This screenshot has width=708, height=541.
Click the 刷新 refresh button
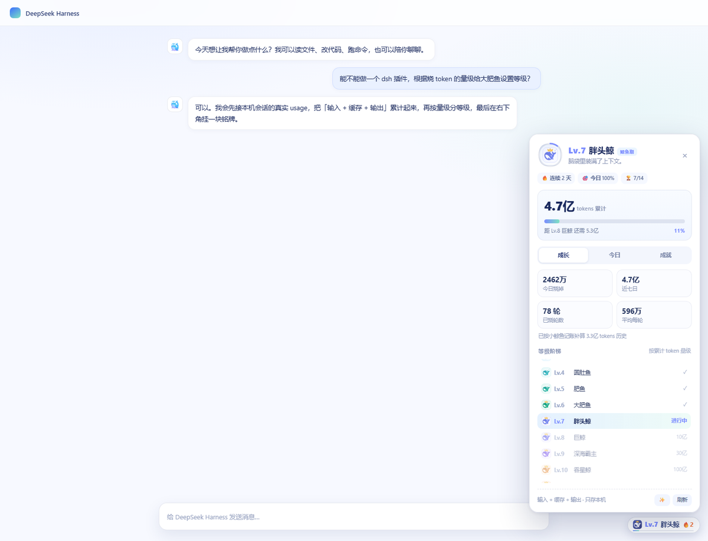(x=682, y=500)
